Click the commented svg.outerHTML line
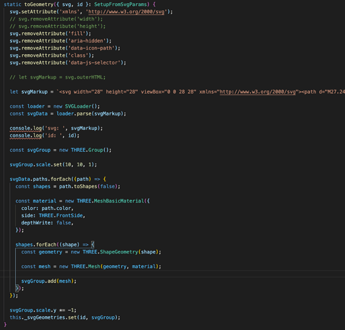Screen dimensions: 345x330 click(x=57, y=77)
